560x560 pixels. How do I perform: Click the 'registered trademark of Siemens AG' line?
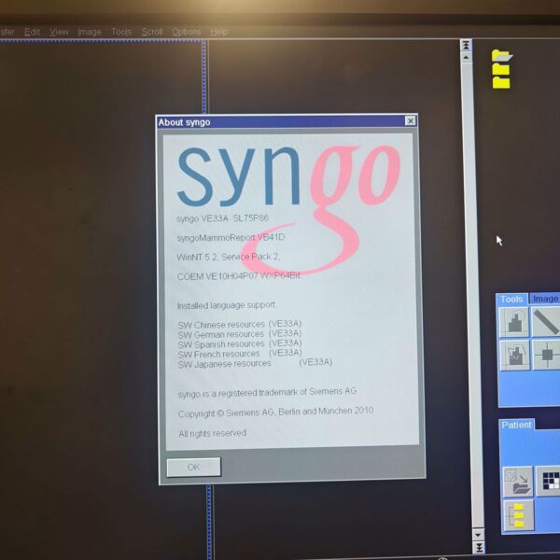(x=267, y=393)
